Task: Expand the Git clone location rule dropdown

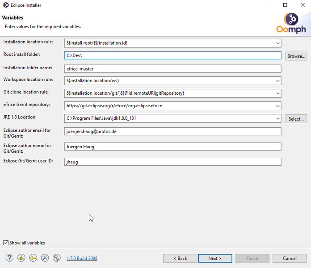Action: coord(277,93)
